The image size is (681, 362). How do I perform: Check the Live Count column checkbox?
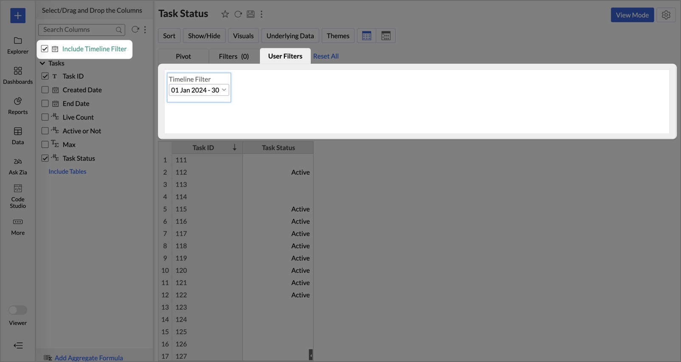[45, 117]
